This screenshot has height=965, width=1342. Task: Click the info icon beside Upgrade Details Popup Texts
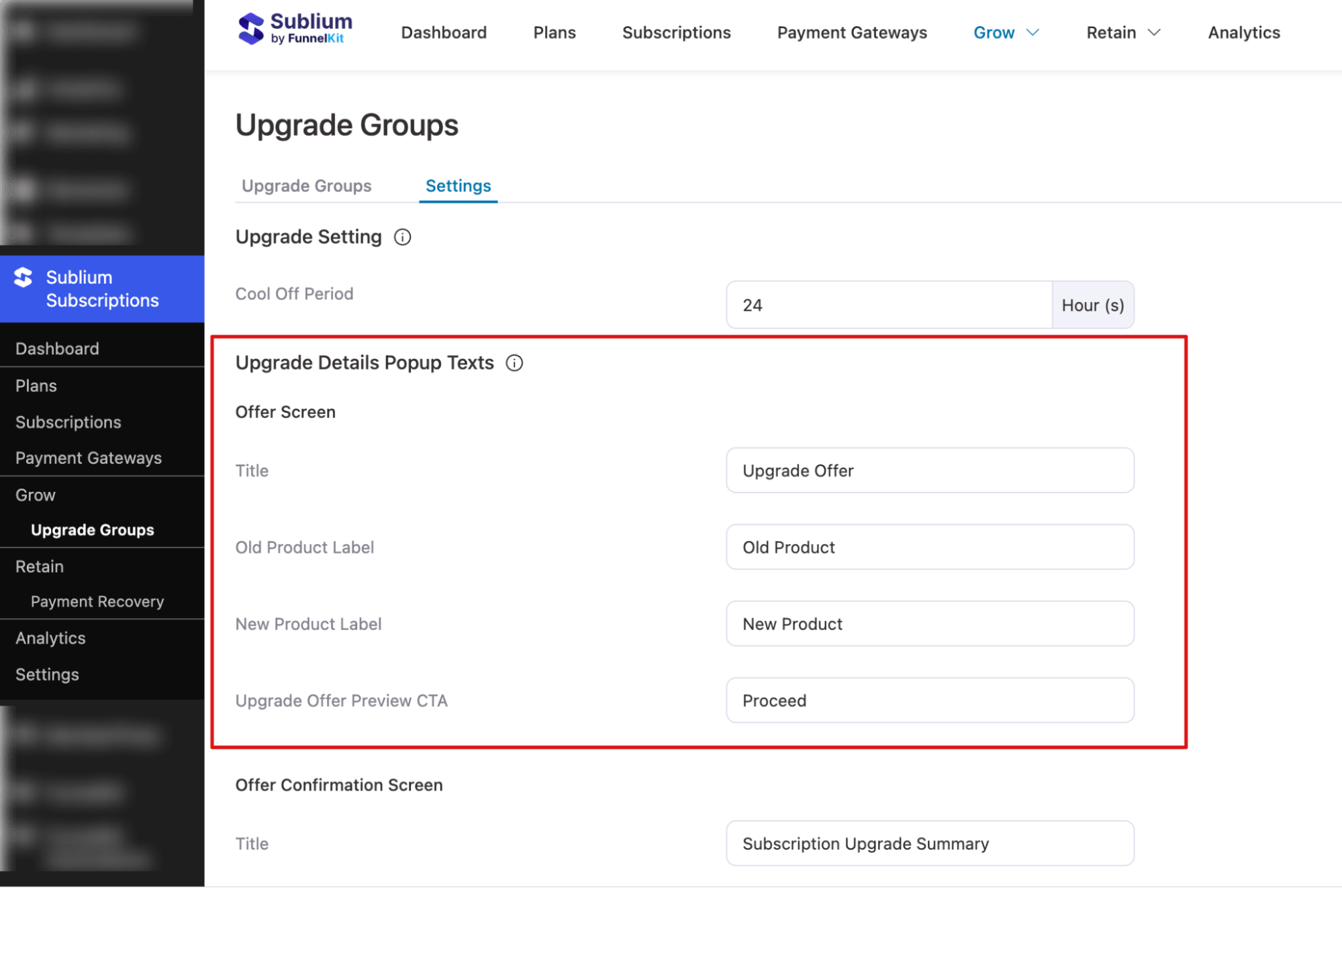pyautogui.click(x=514, y=362)
